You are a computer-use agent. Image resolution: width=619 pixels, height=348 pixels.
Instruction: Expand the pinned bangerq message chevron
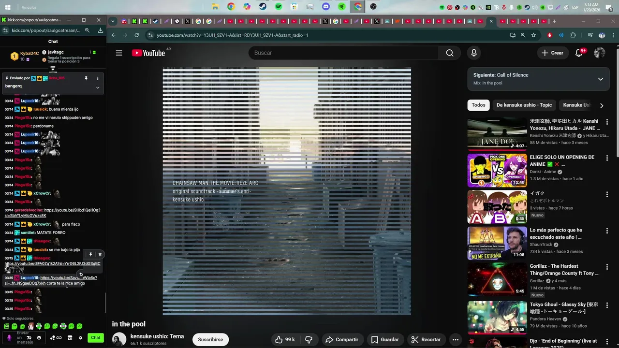98,87
